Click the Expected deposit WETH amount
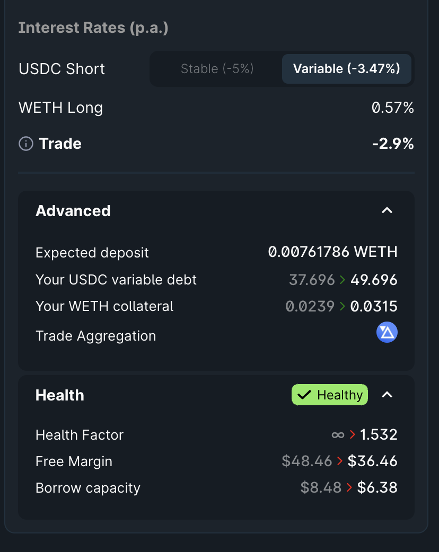 tap(332, 252)
